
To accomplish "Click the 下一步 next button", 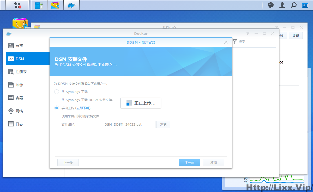I will (x=189, y=162).
